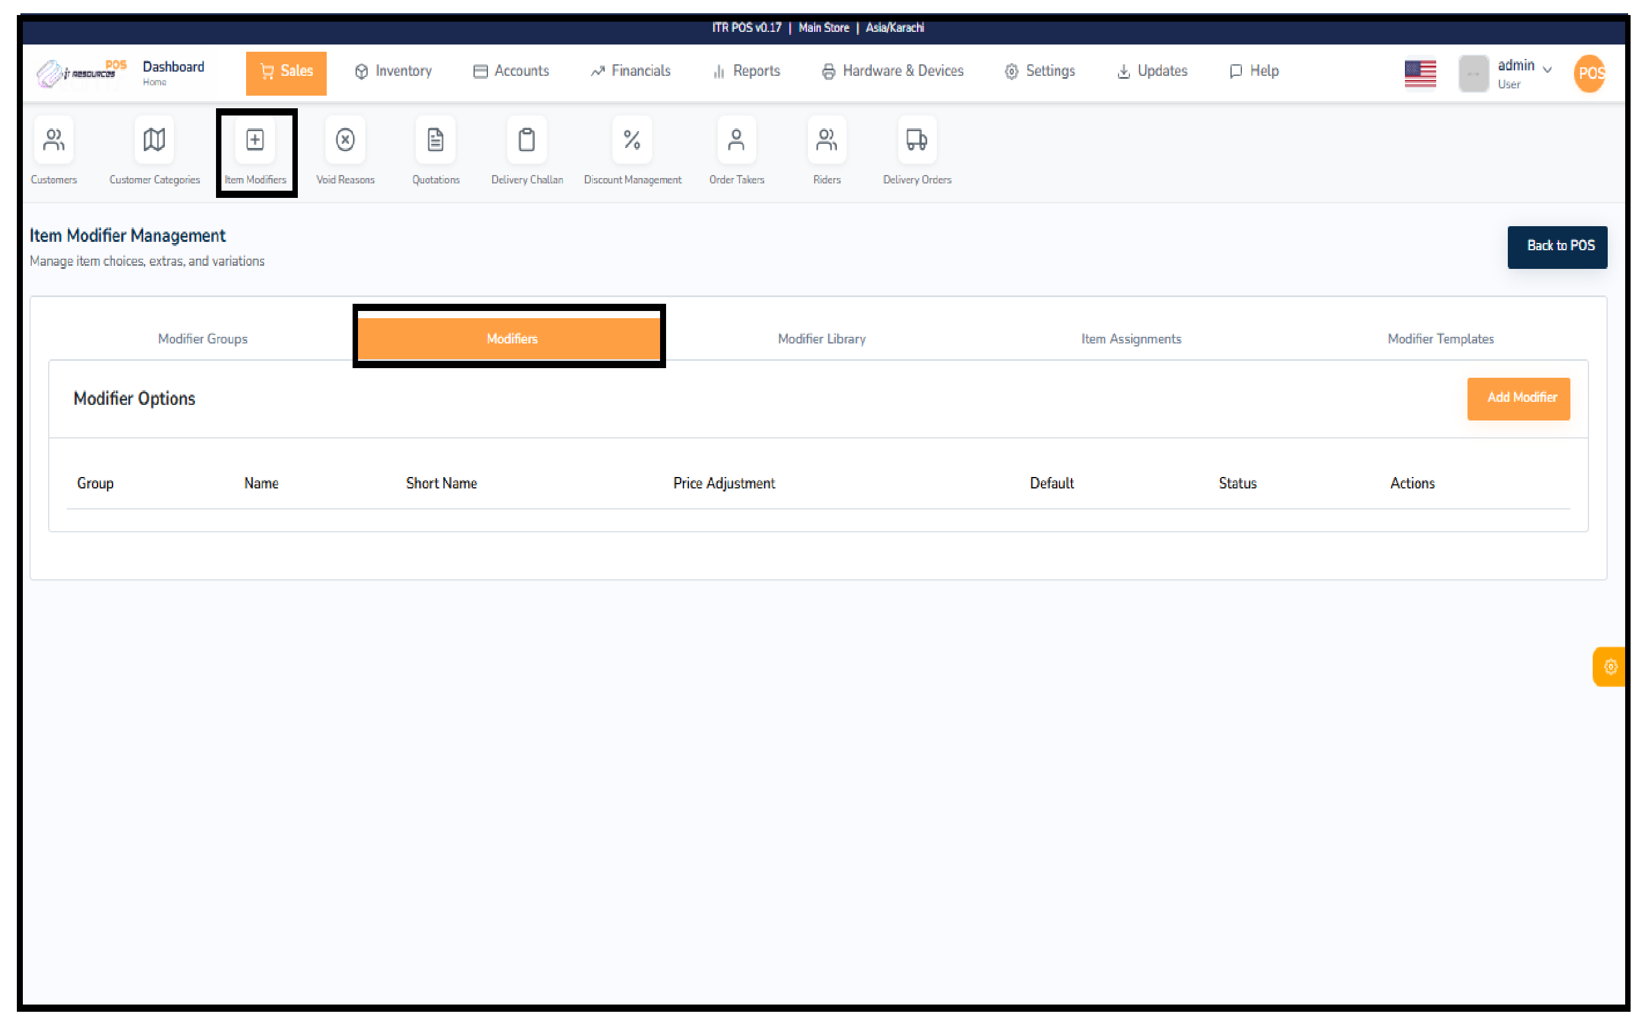Open the Customers icon
This screenshot has height=1025, width=1639.
pos(54,140)
